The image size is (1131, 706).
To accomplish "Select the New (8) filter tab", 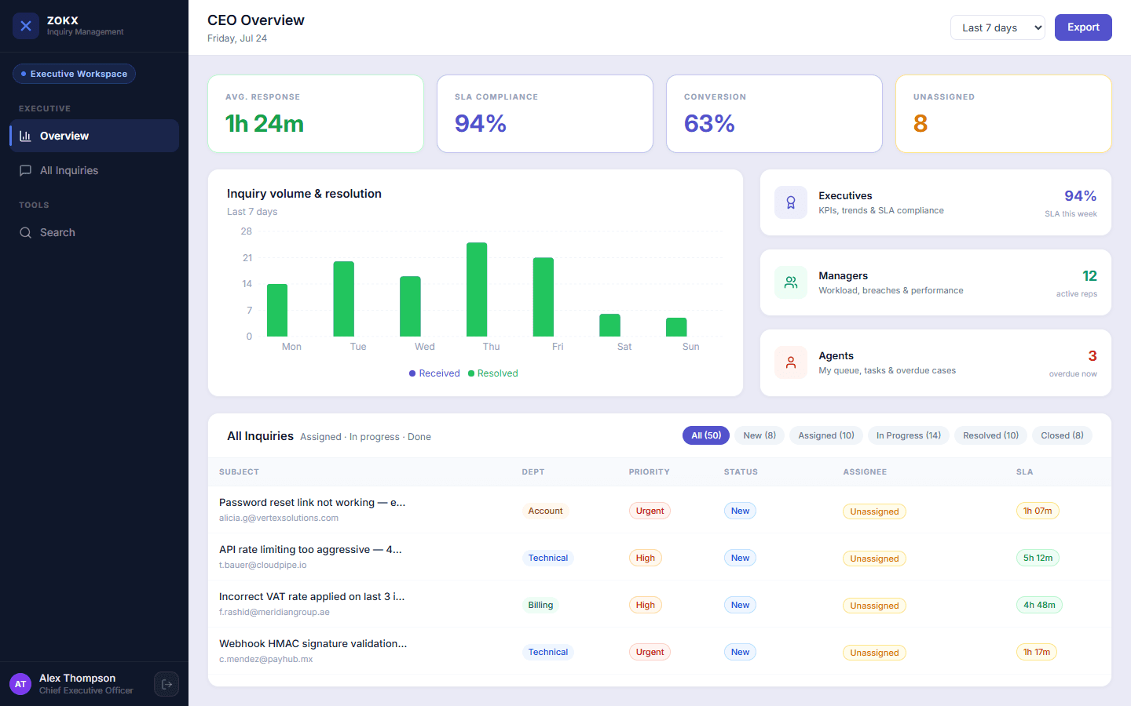I will 759,435.
